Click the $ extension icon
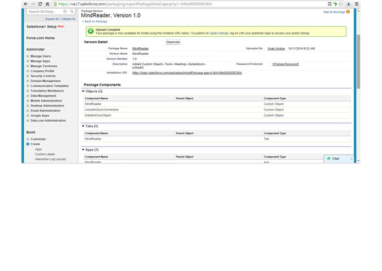The height and width of the screenshot is (271, 382). (x=348, y=4)
